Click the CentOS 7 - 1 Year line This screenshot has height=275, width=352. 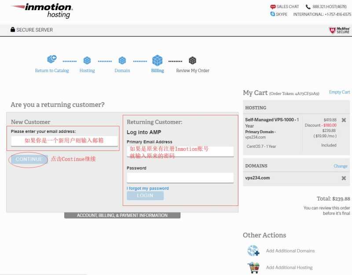[261, 147]
